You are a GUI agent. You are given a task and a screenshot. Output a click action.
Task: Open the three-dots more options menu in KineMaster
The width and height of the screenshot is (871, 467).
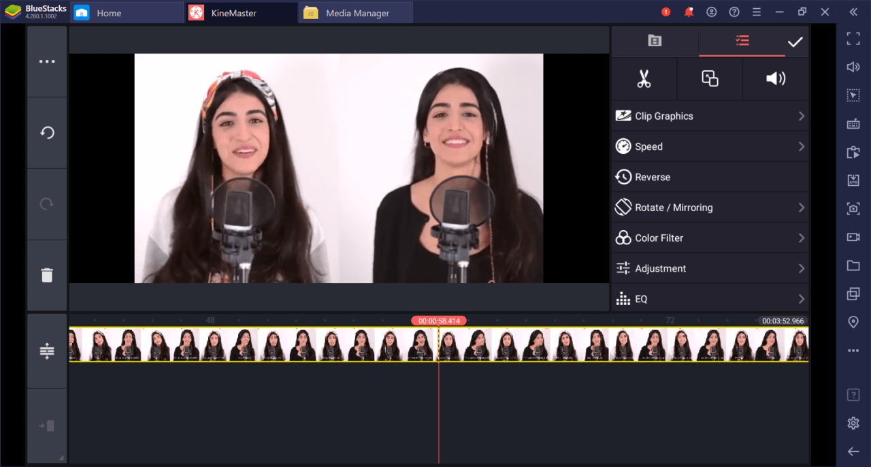47,61
